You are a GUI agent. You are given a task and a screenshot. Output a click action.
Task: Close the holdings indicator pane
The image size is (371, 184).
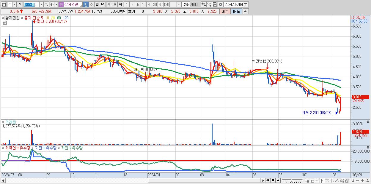[368, 147]
